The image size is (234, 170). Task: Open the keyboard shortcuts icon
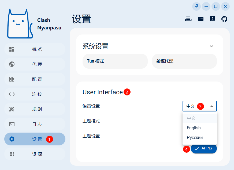[x=200, y=19]
